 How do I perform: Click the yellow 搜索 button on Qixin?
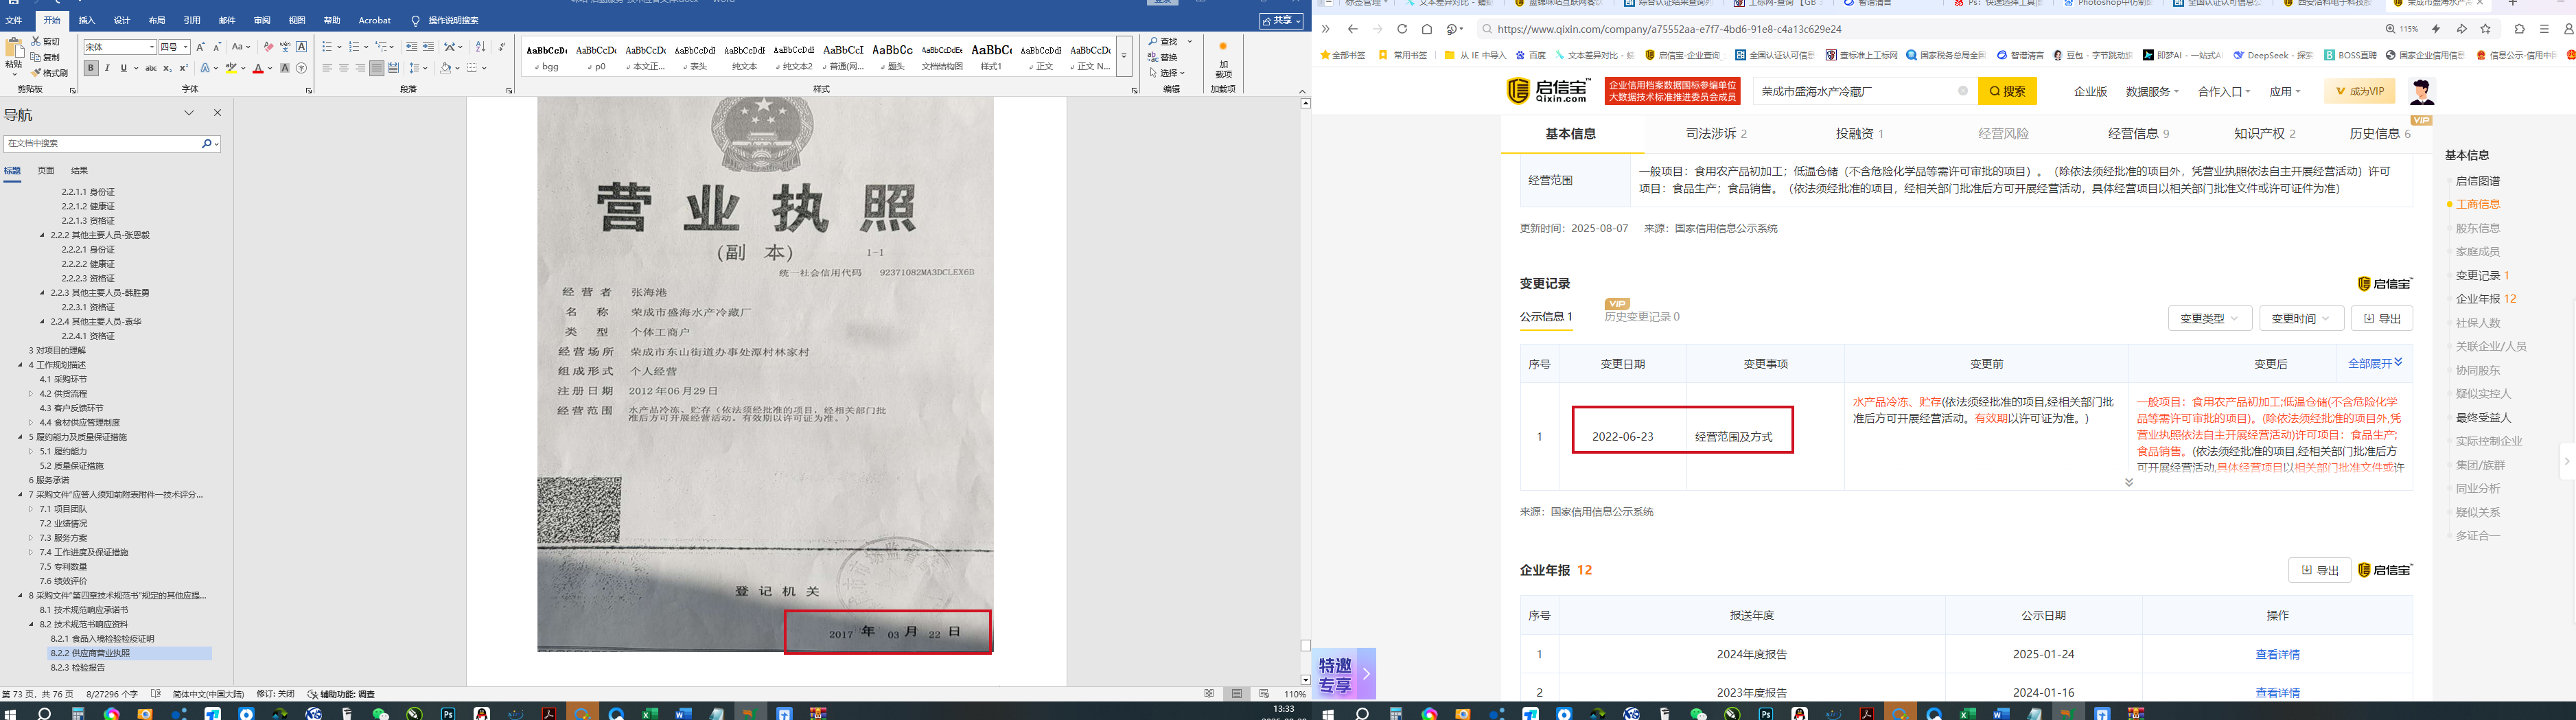coord(2007,91)
